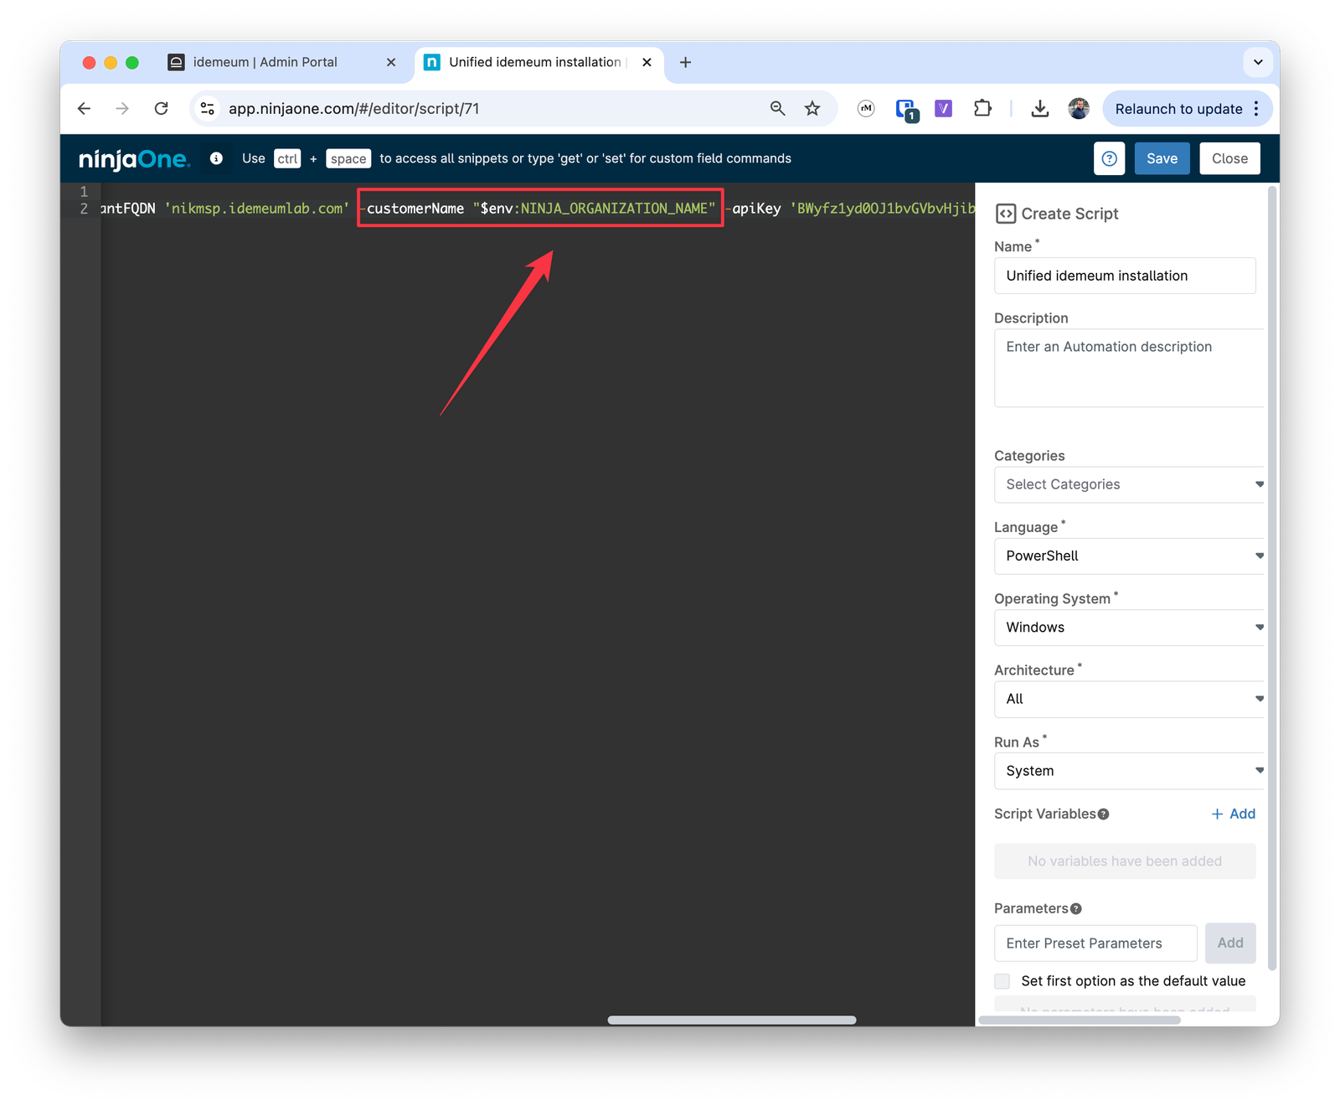Reload the current page
This screenshot has width=1340, height=1106.
[162, 108]
